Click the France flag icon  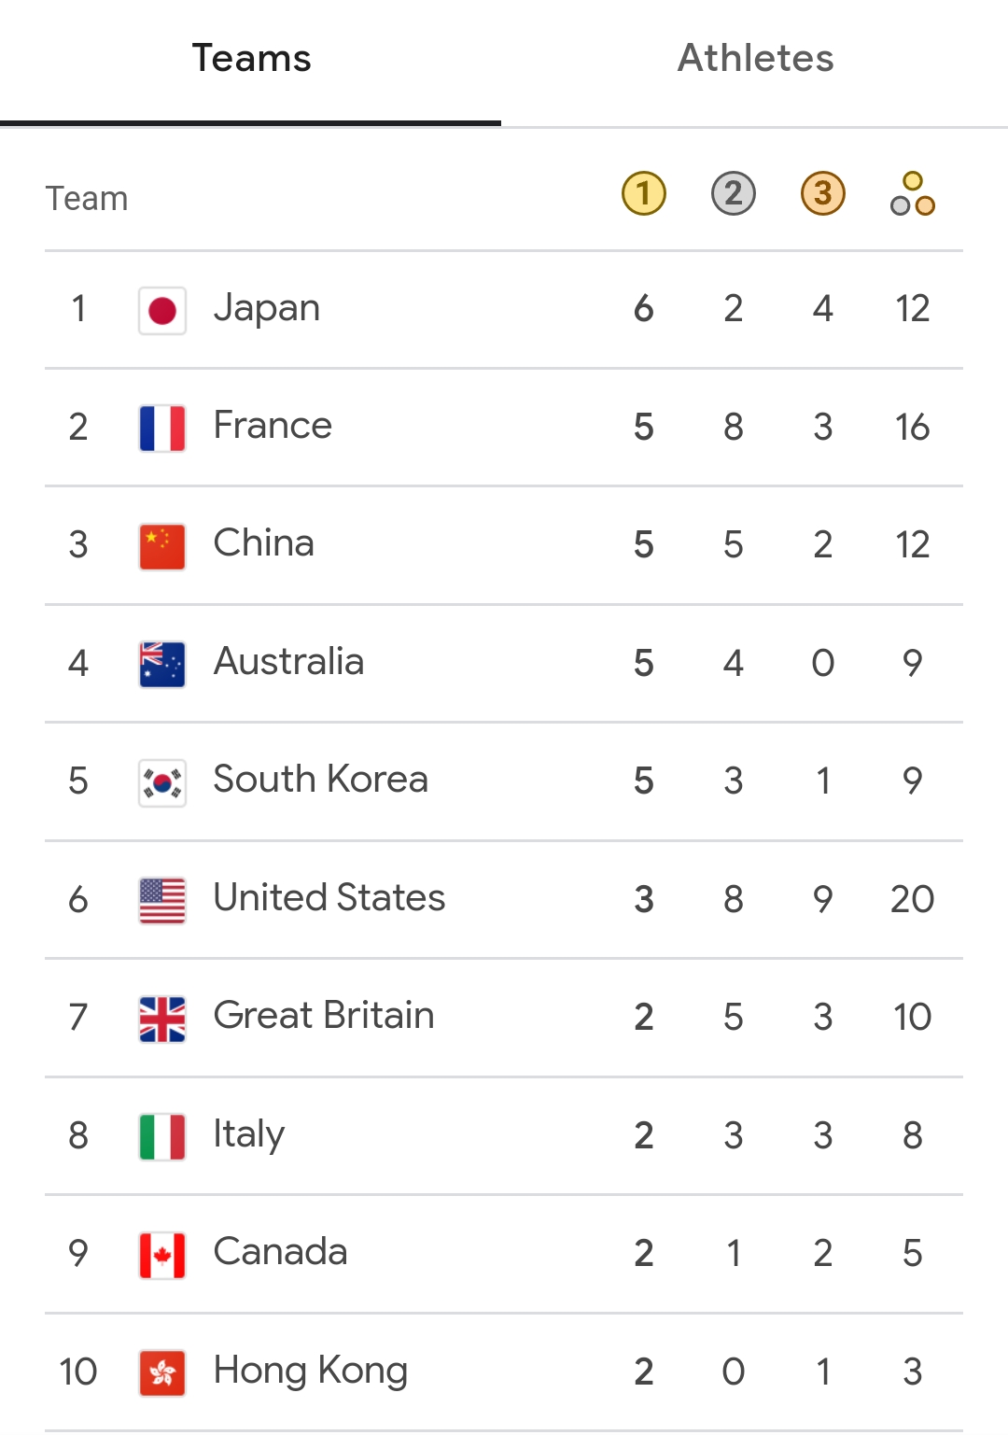(162, 428)
